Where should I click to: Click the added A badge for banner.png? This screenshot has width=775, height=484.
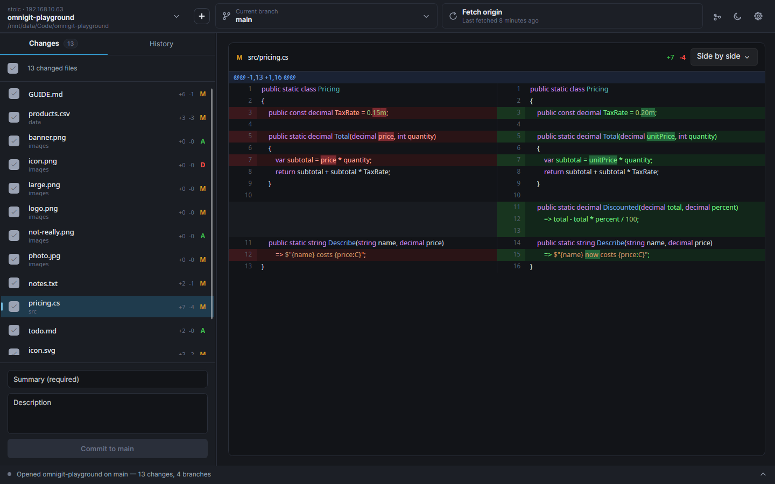point(203,141)
